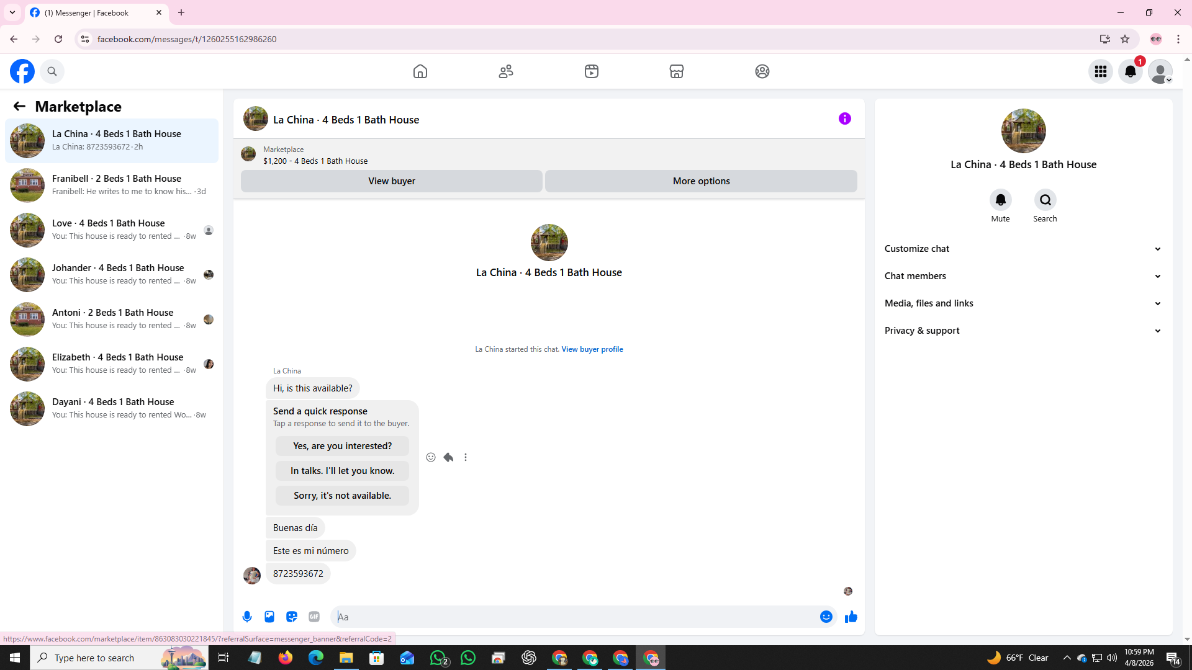Expand Media, files and links section

click(x=1023, y=303)
